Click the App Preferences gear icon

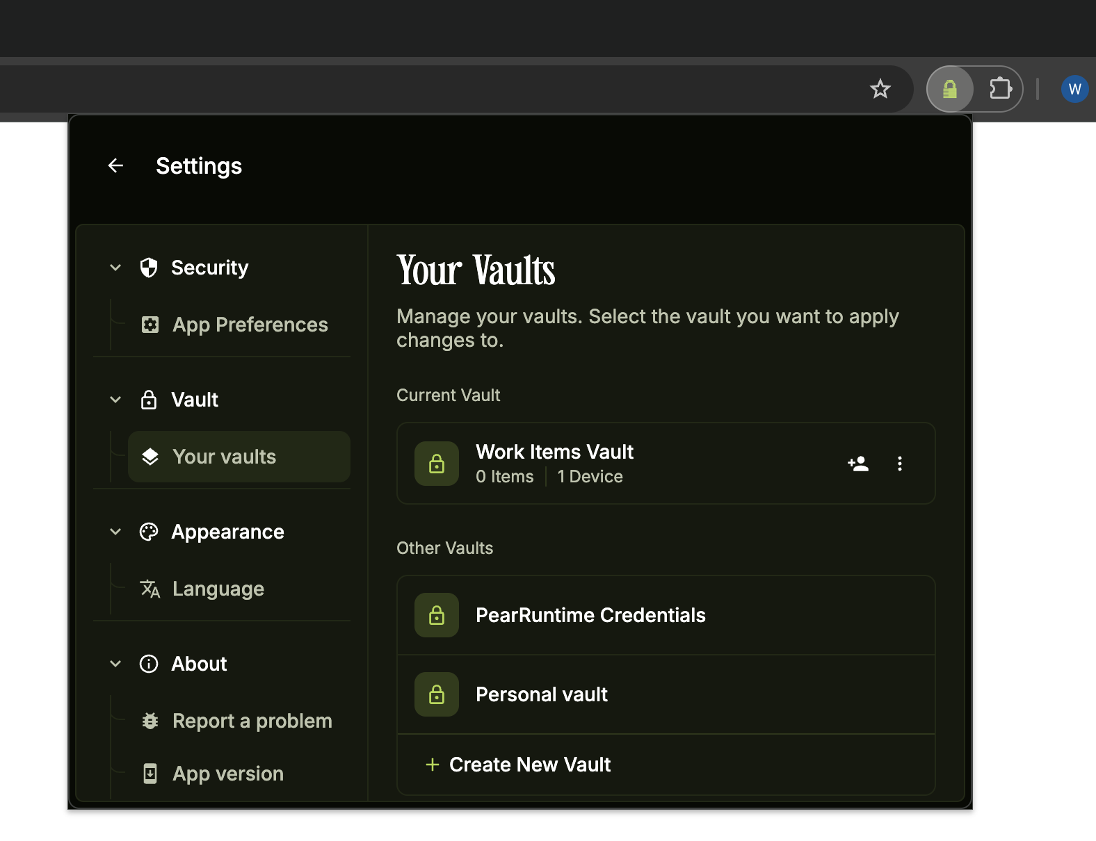coord(150,325)
